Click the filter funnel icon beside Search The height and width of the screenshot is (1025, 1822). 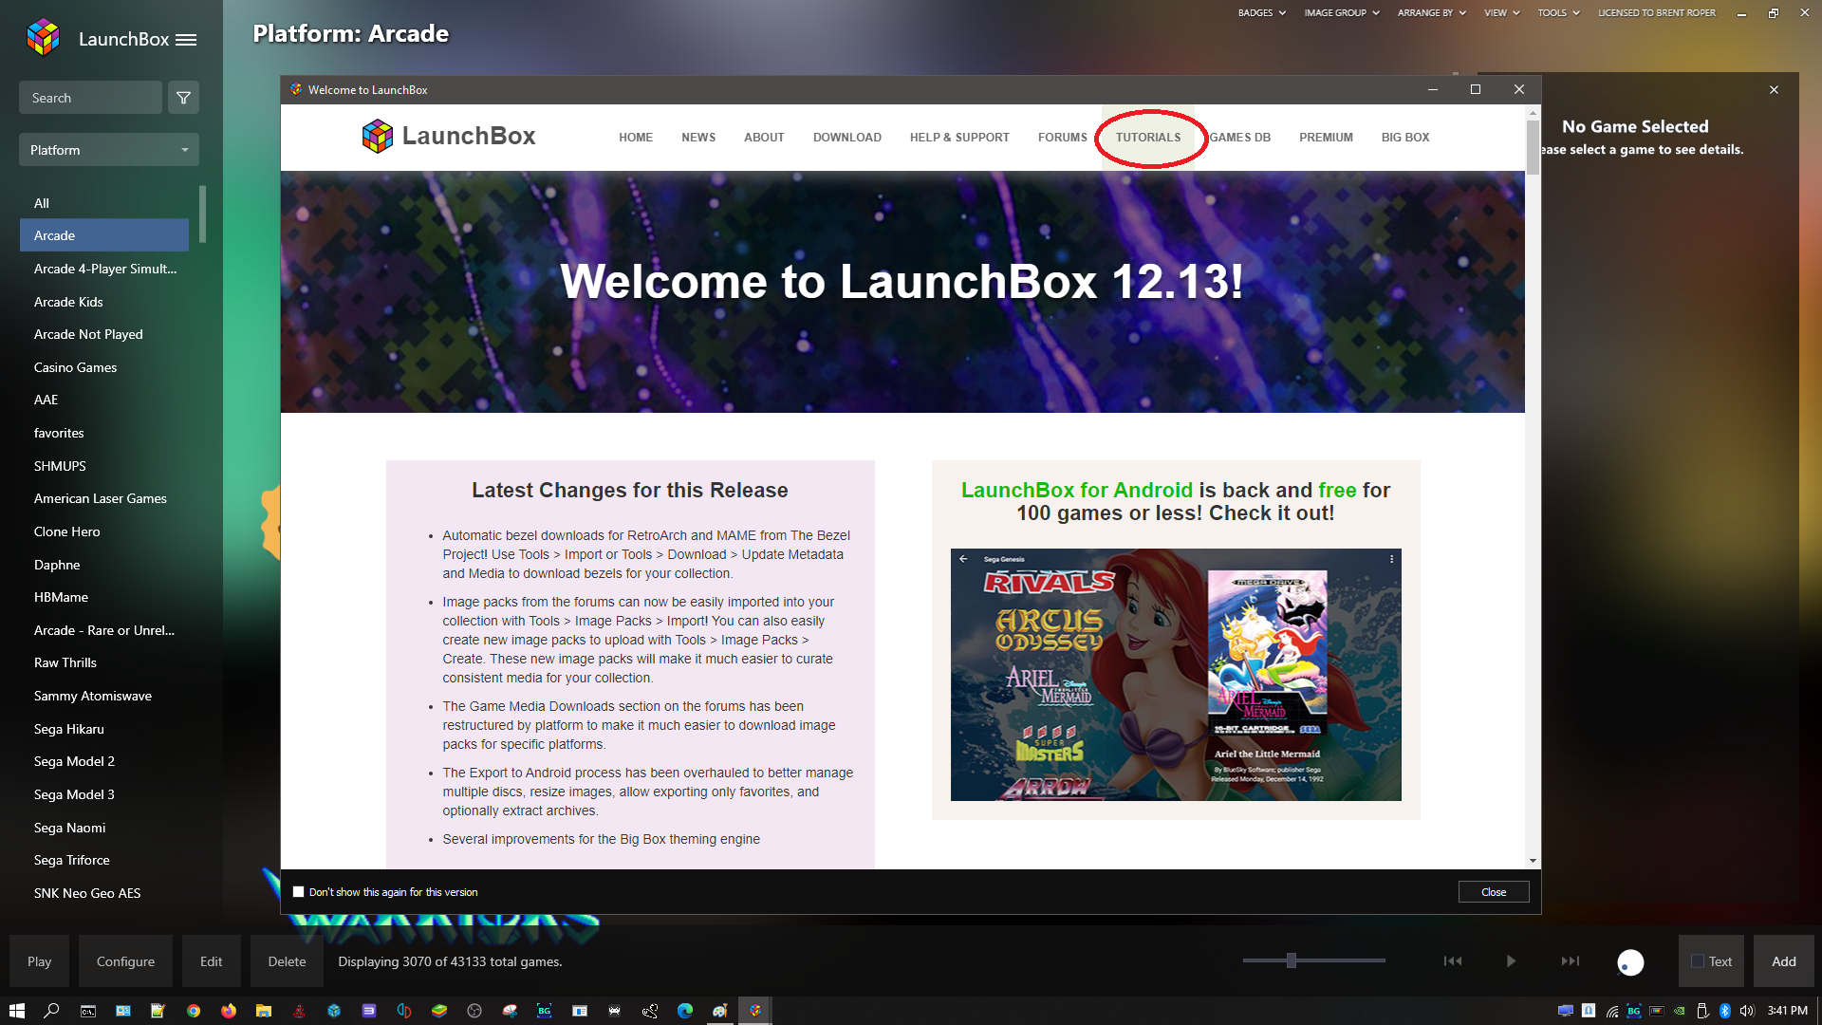(184, 98)
